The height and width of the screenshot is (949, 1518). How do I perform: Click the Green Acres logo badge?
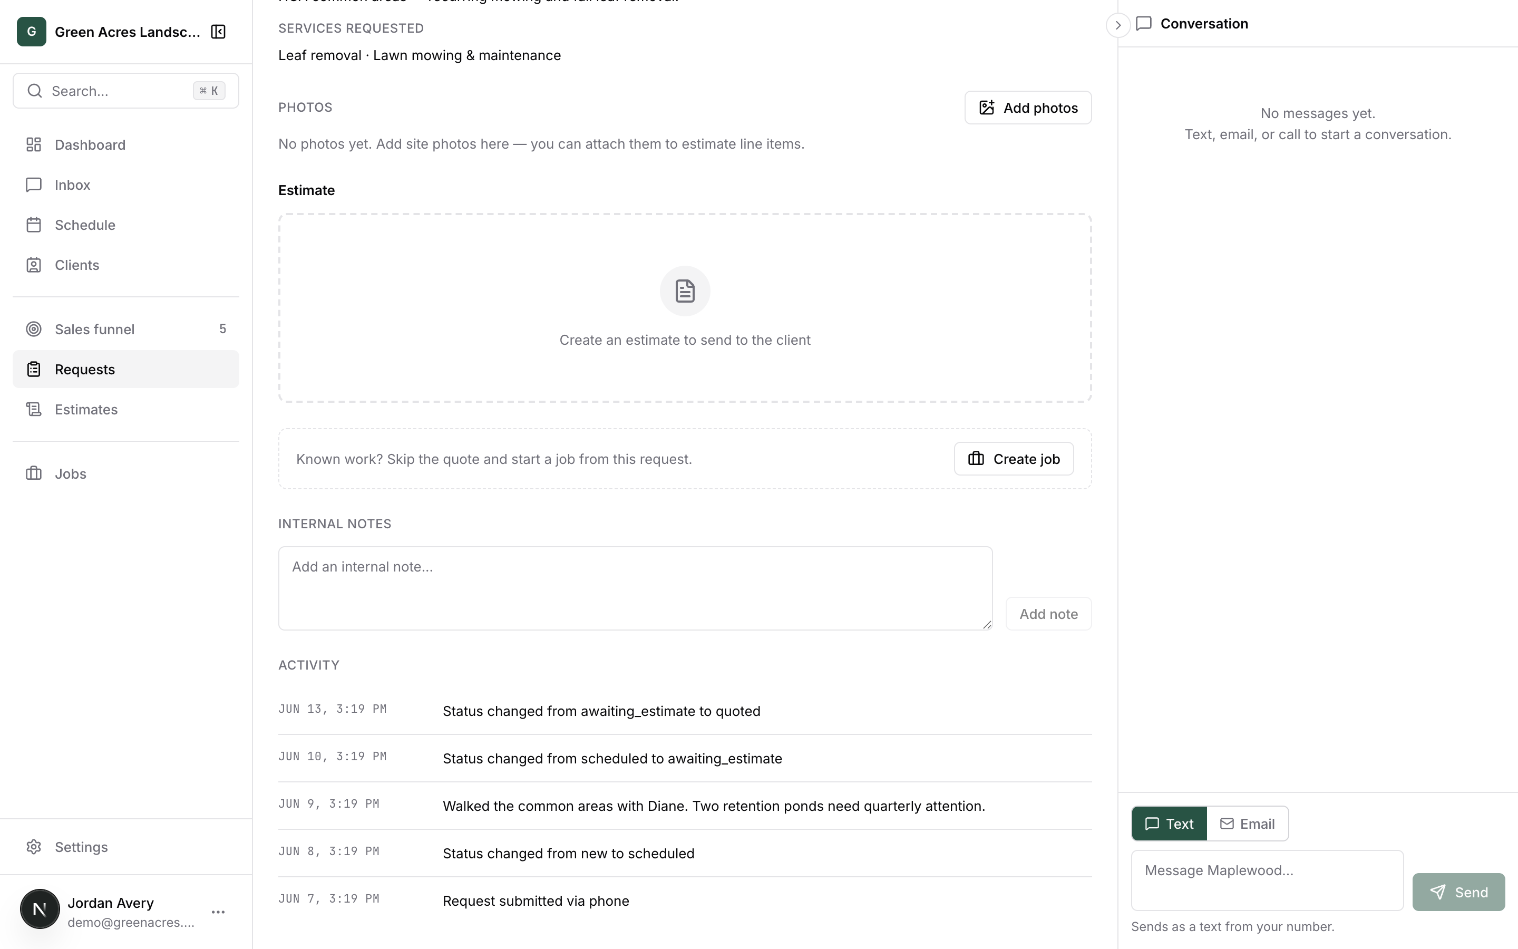click(x=32, y=32)
